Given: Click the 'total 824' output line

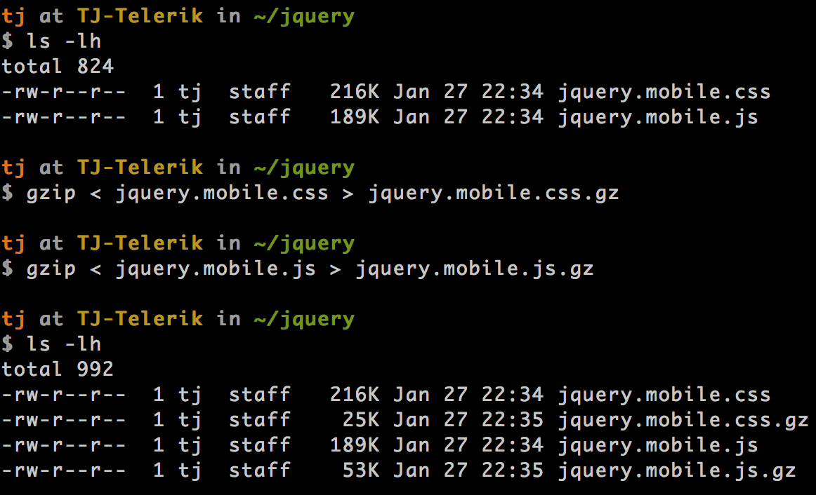Looking at the screenshot, I should tap(58, 67).
